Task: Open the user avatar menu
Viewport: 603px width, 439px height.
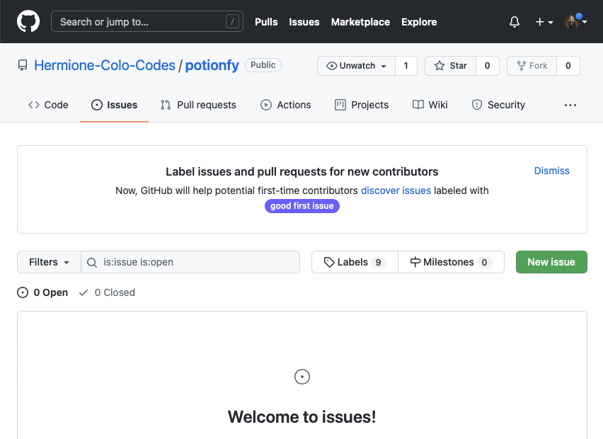Action: point(575,22)
